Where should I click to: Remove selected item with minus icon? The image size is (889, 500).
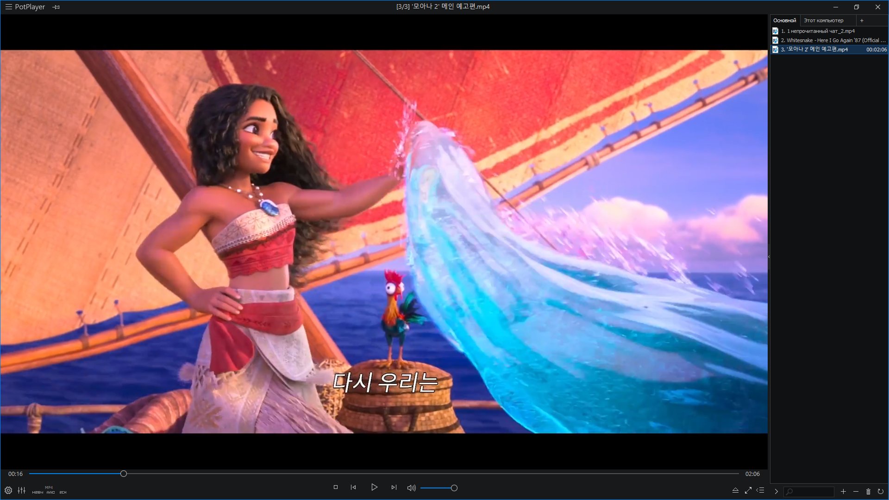(856, 492)
